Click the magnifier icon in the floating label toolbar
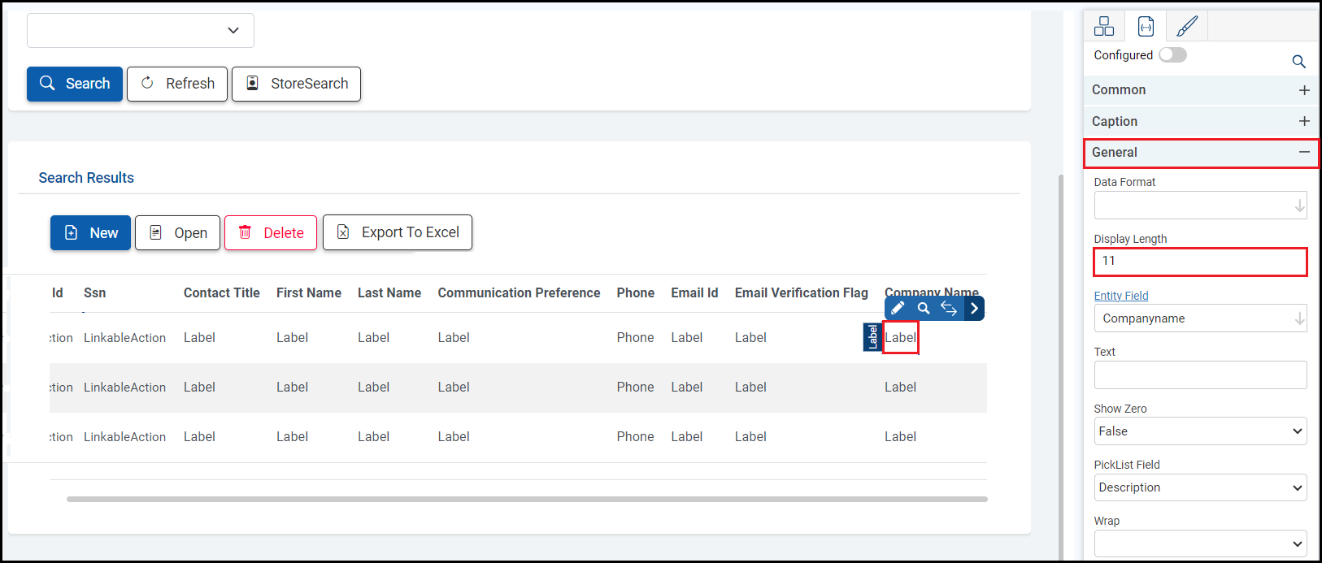The image size is (1322, 563). tap(924, 309)
